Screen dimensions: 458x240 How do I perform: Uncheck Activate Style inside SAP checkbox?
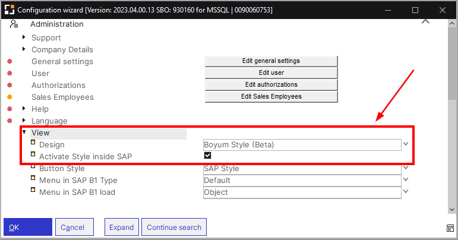[x=207, y=155]
